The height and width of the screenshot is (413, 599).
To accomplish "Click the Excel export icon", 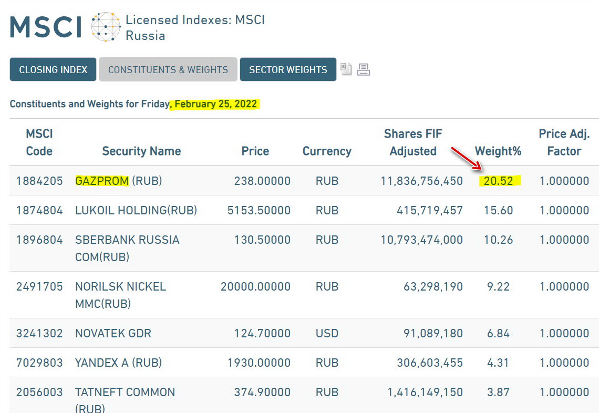I will 345,69.
